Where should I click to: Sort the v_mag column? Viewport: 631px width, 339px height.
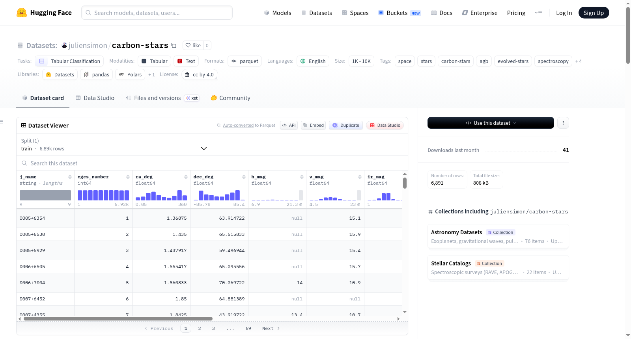360,177
